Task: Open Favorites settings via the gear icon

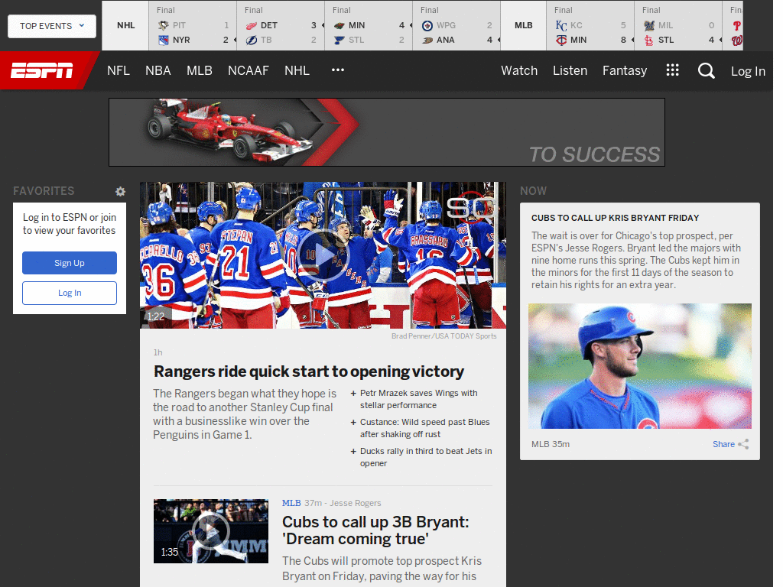Action: click(120, 191)
